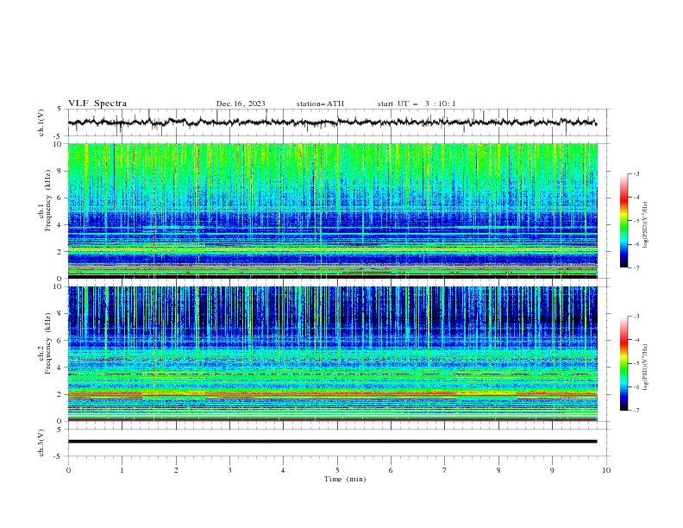Click the time axis tick label '7'
Screen dimensions: 683x528
click(445, 470)
